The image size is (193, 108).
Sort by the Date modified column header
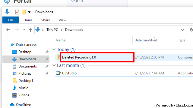click(146, 40)
